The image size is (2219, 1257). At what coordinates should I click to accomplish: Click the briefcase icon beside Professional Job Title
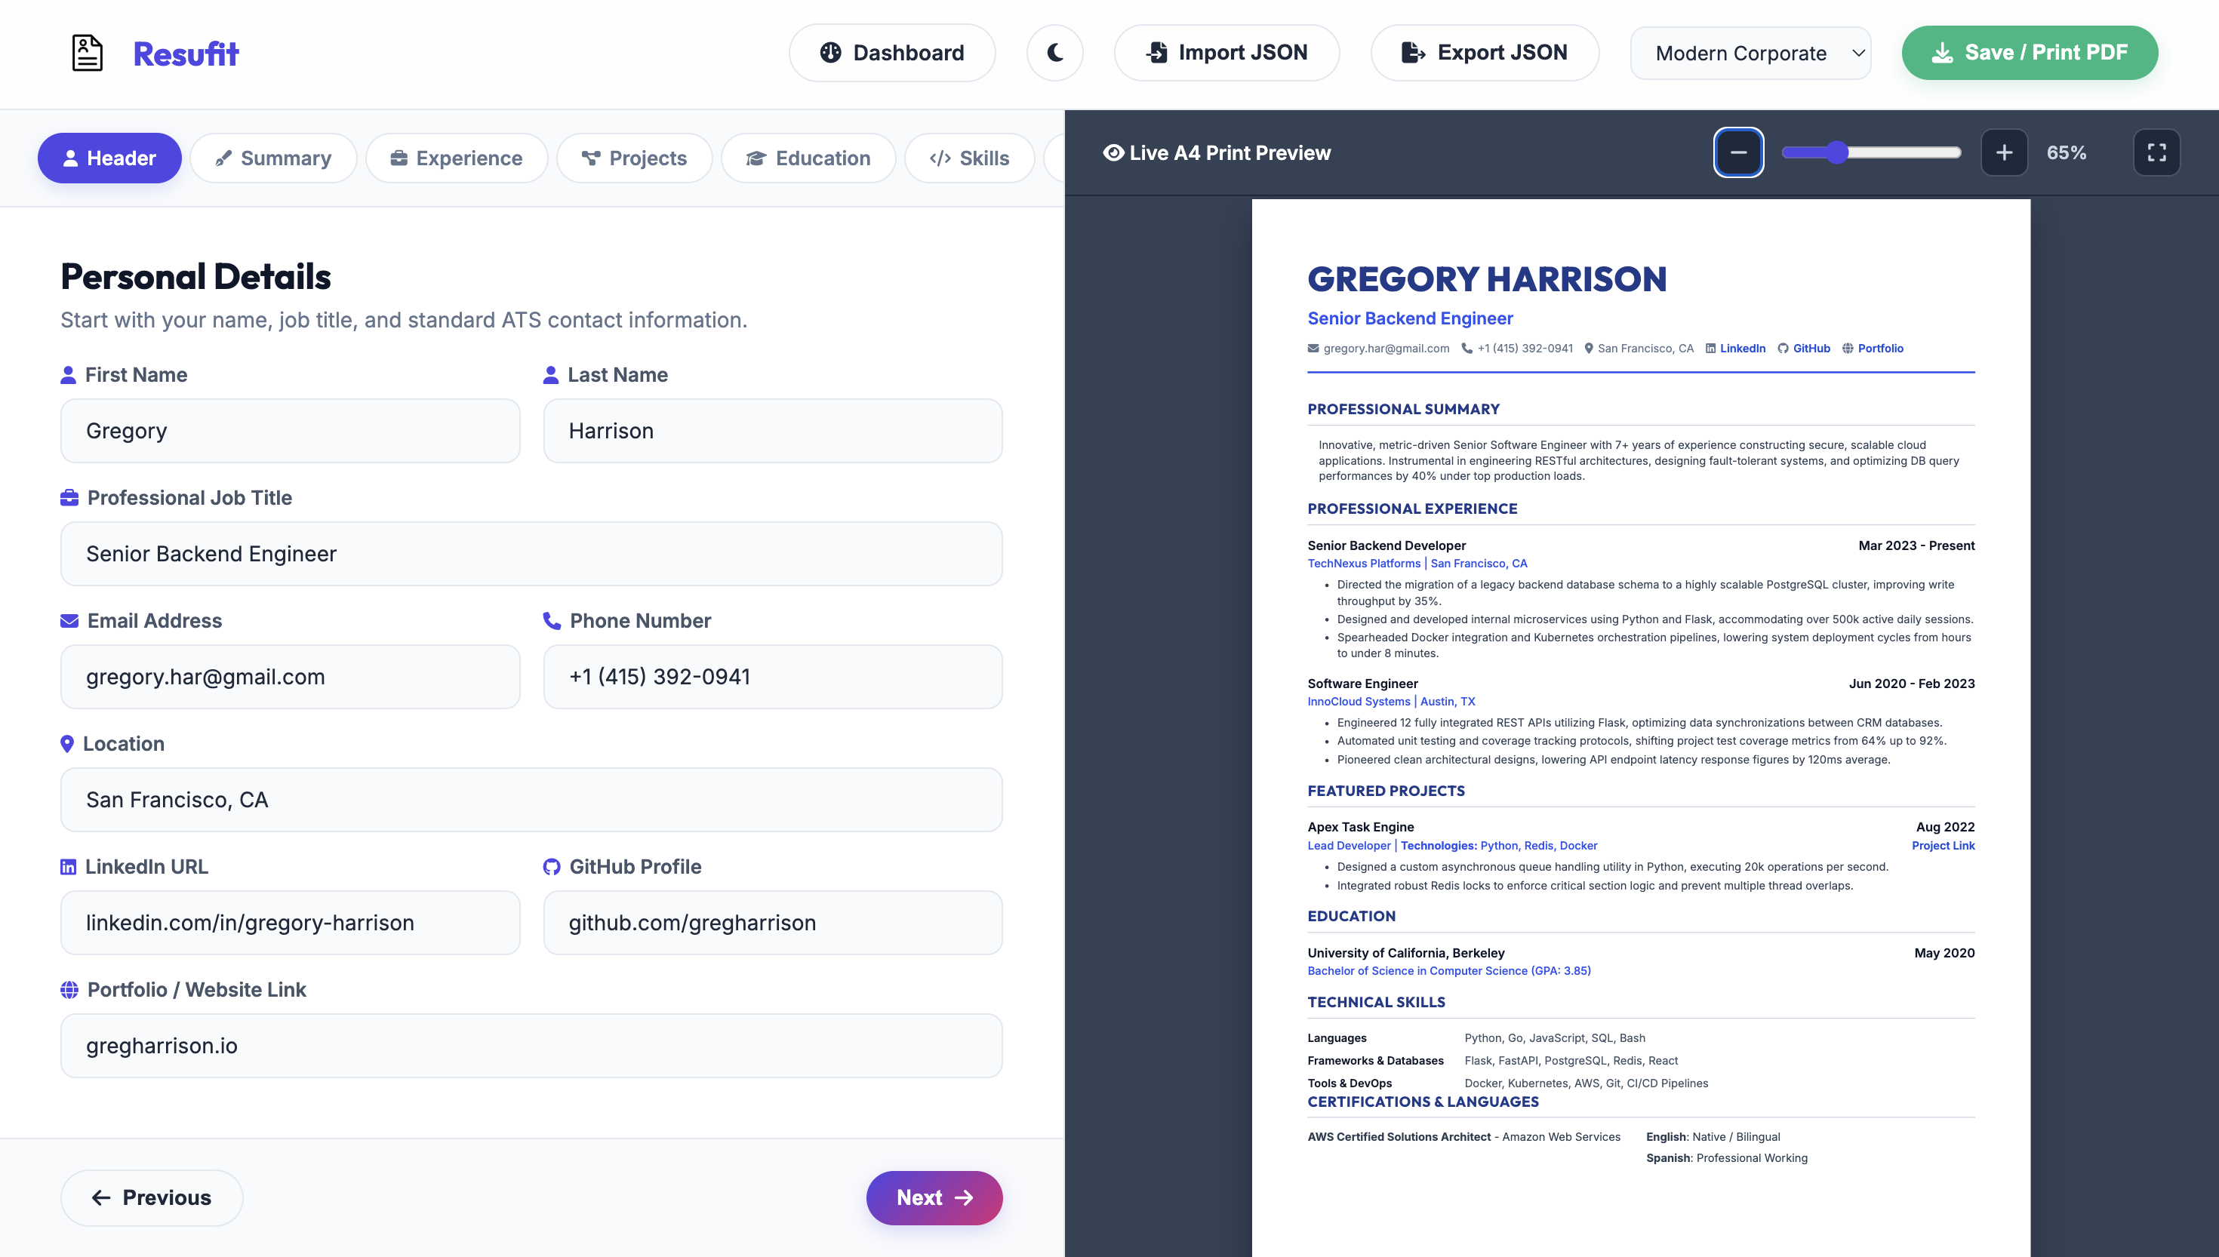[x=69, y=497]
